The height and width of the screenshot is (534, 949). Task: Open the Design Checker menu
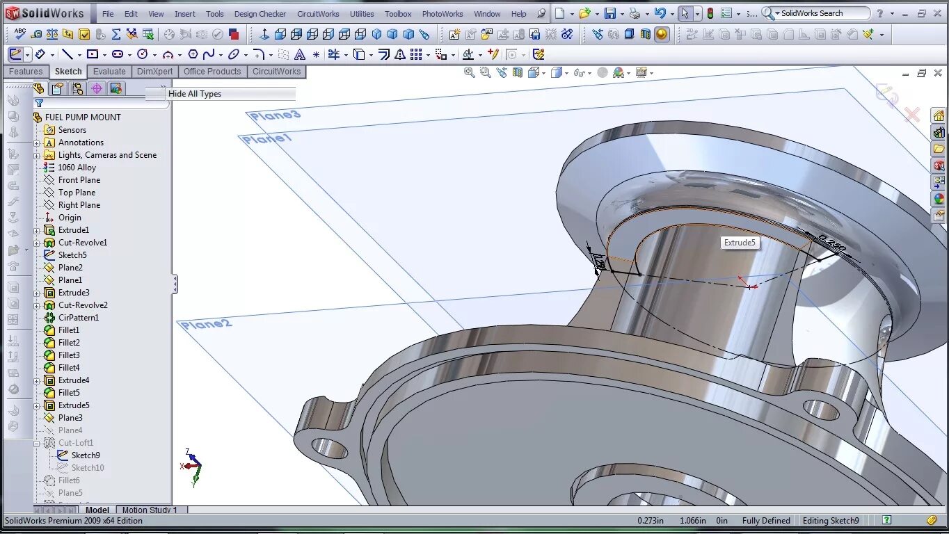tap(260, 13)
